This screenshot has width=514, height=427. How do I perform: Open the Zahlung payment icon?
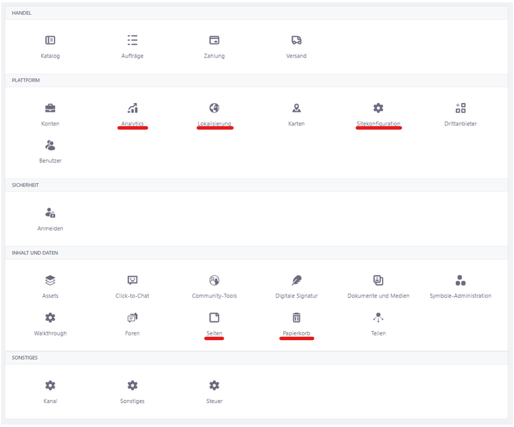(214, 40)
